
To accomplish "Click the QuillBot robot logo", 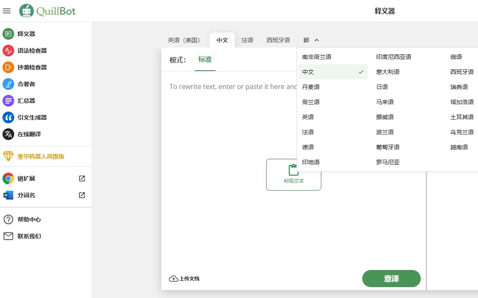I will [x=27, y=11].
